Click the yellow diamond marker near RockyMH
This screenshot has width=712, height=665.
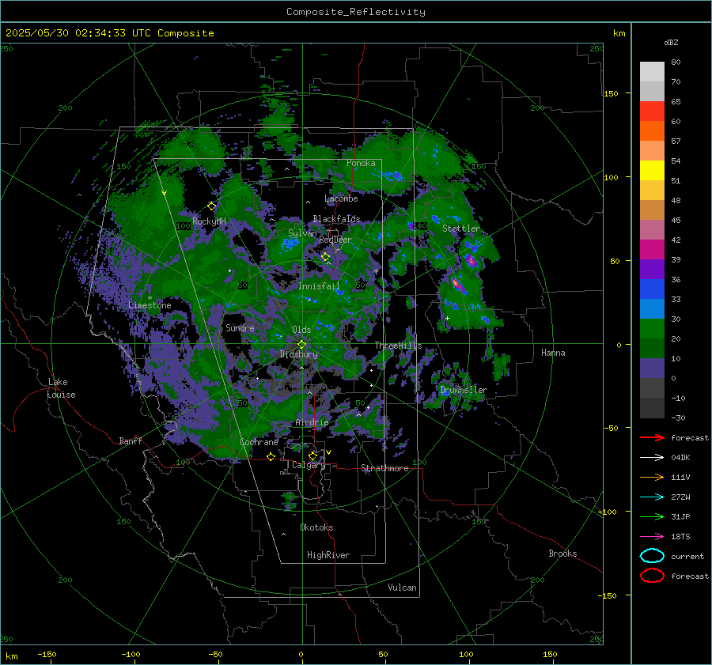point(211,206)
